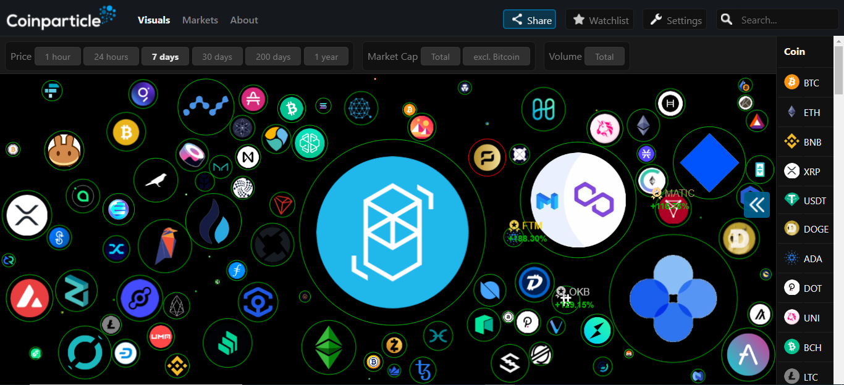This screenshot has height=385, width=844.
Task: Select UNI in the coin list
Action: (x=806, y=318)
